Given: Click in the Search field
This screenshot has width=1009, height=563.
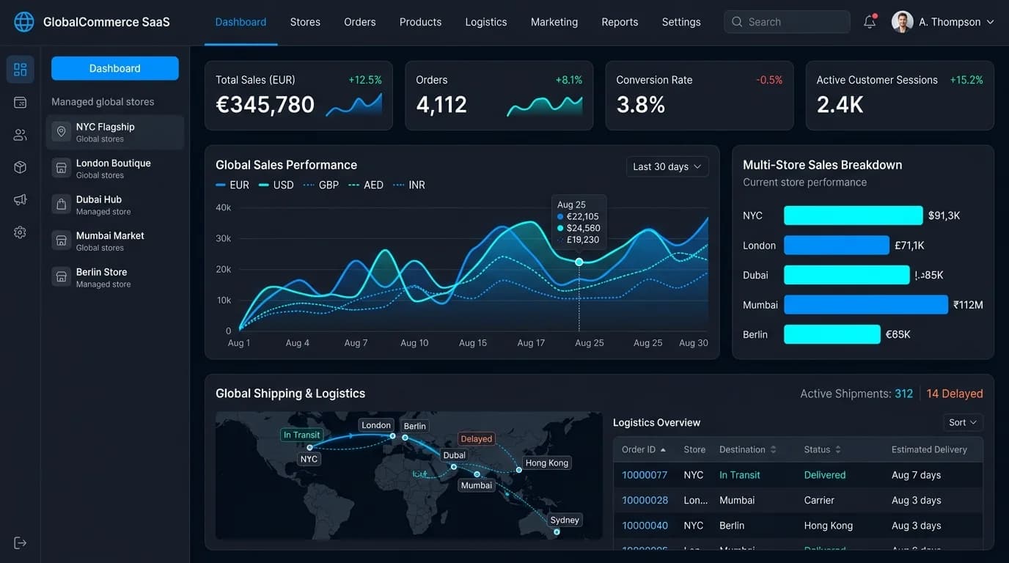Looking at the screenshot, I should (787, 22).
